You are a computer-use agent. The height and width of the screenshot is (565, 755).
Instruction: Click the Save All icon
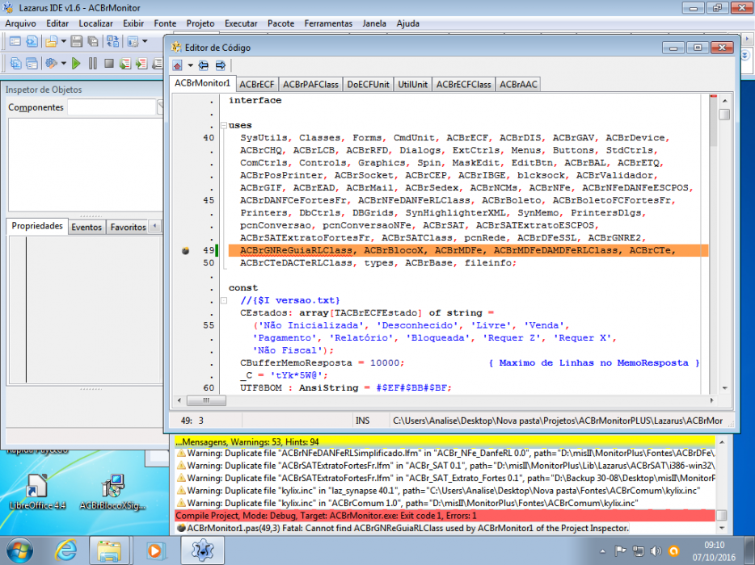92,41
